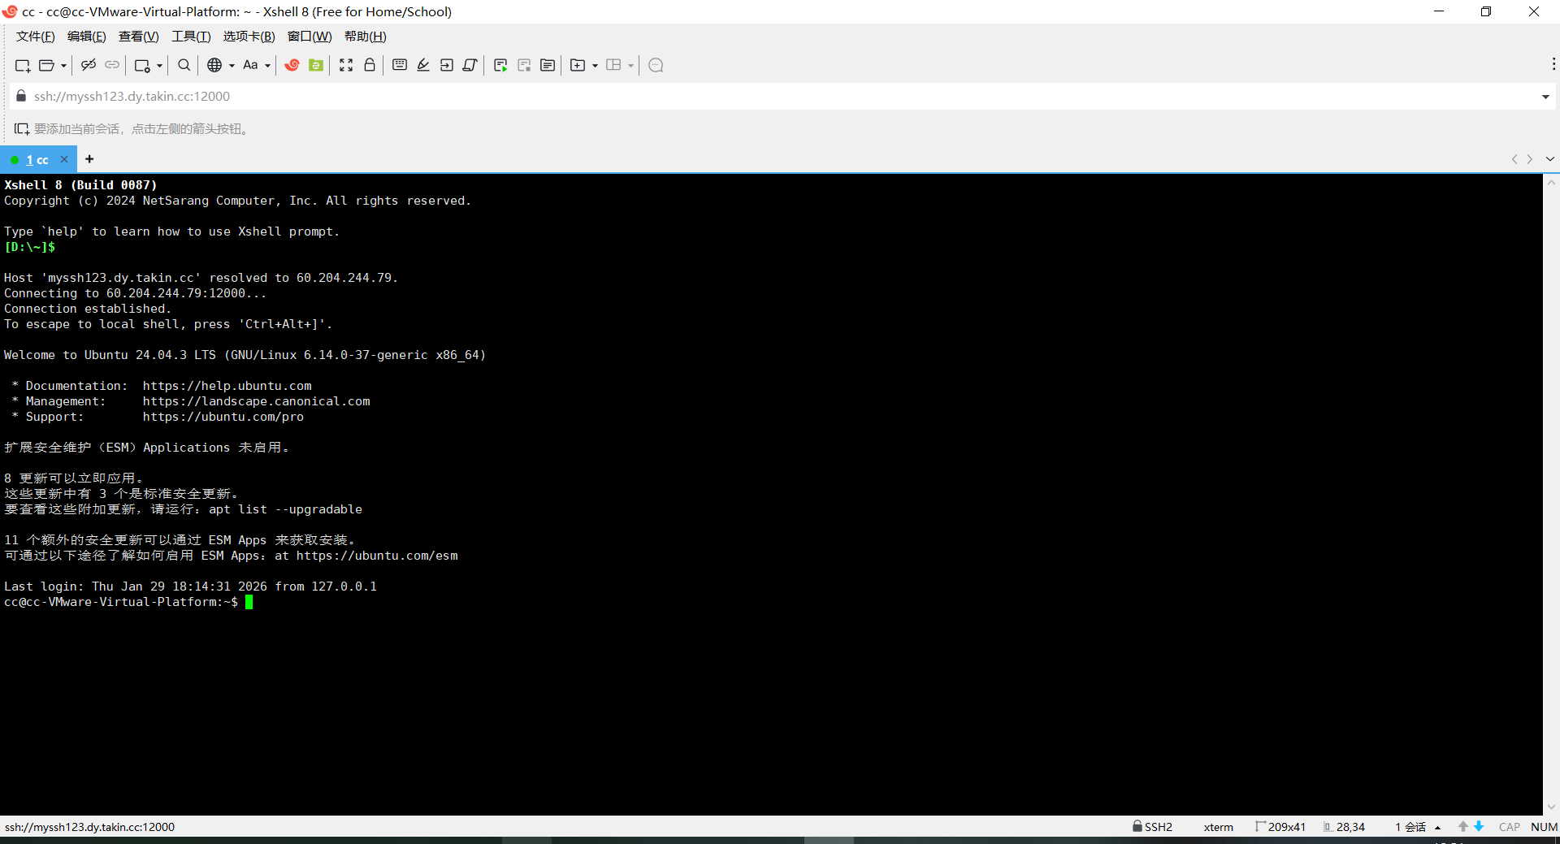1560x844 pixels.
Task: Click the xterm terminal type in status bar
Action: (x=1218, y=827)
